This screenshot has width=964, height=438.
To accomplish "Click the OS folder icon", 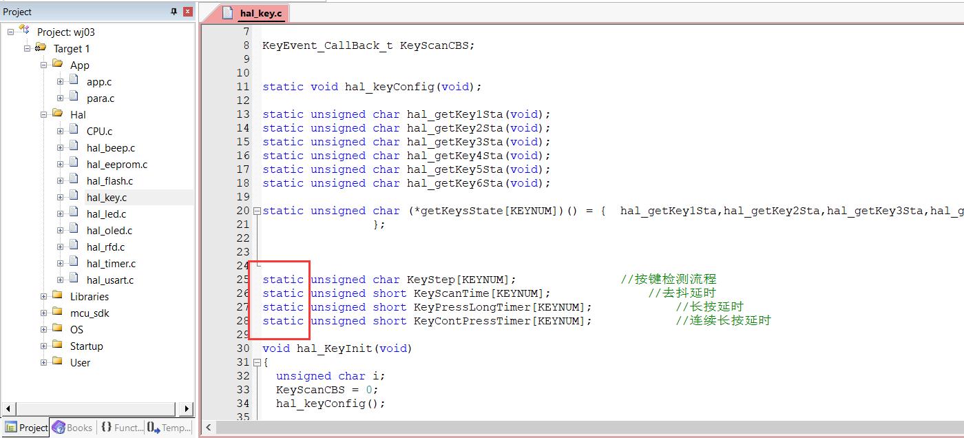I will point(57,328).
